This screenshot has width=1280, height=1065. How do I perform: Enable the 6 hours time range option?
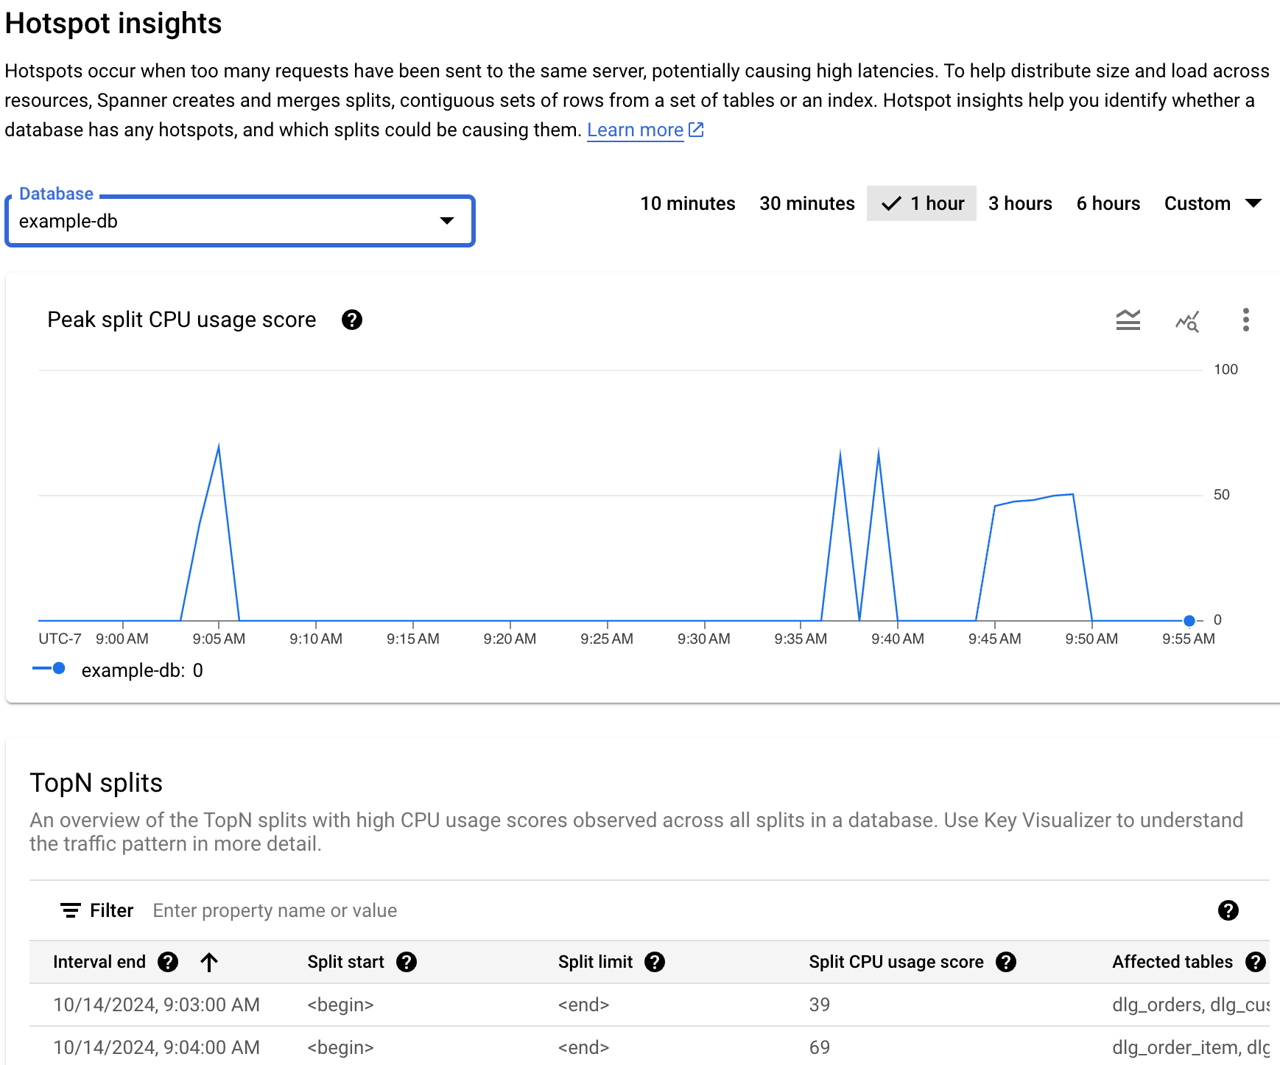pyautogui.click(x=1108, y=203)
